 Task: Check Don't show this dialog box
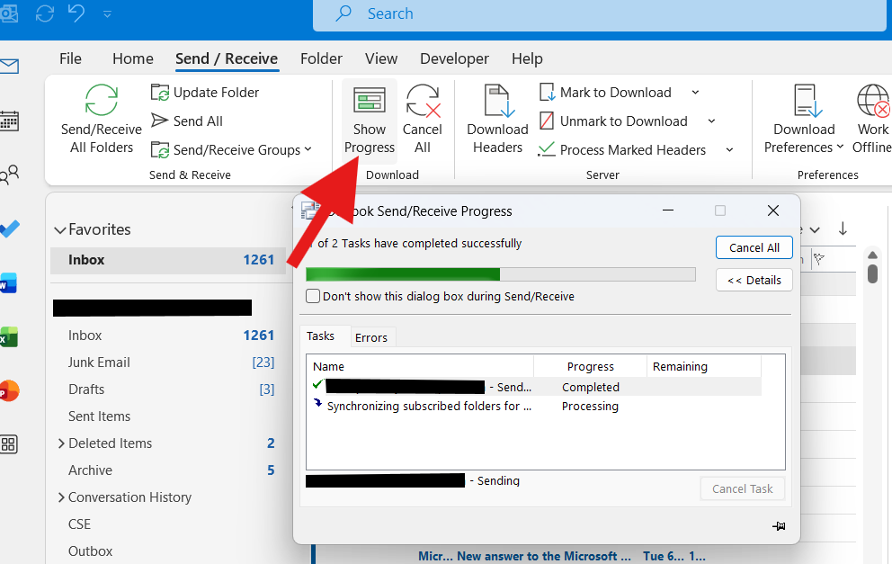point(313,296)
